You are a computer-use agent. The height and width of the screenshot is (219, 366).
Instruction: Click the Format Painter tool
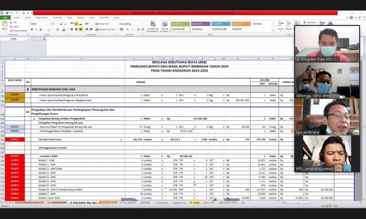(x=17, y=31)
